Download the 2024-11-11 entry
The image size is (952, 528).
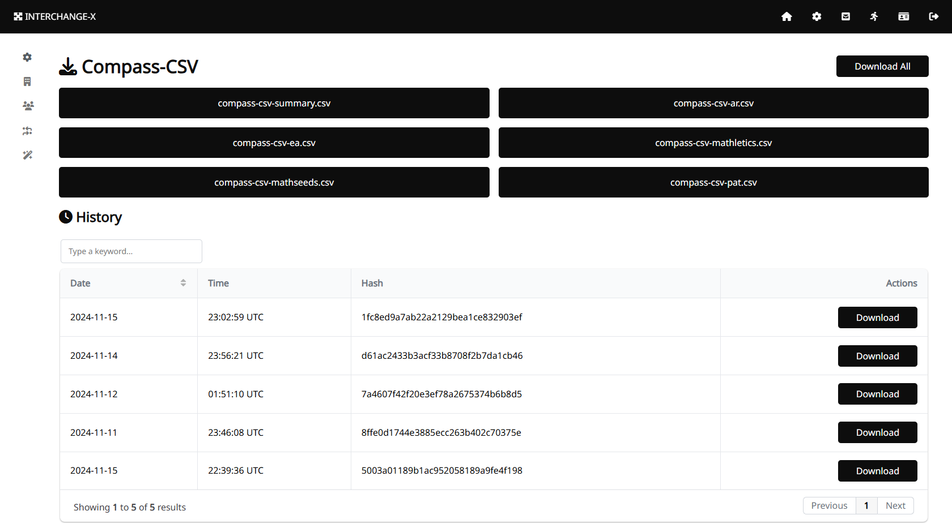[878, 432]
